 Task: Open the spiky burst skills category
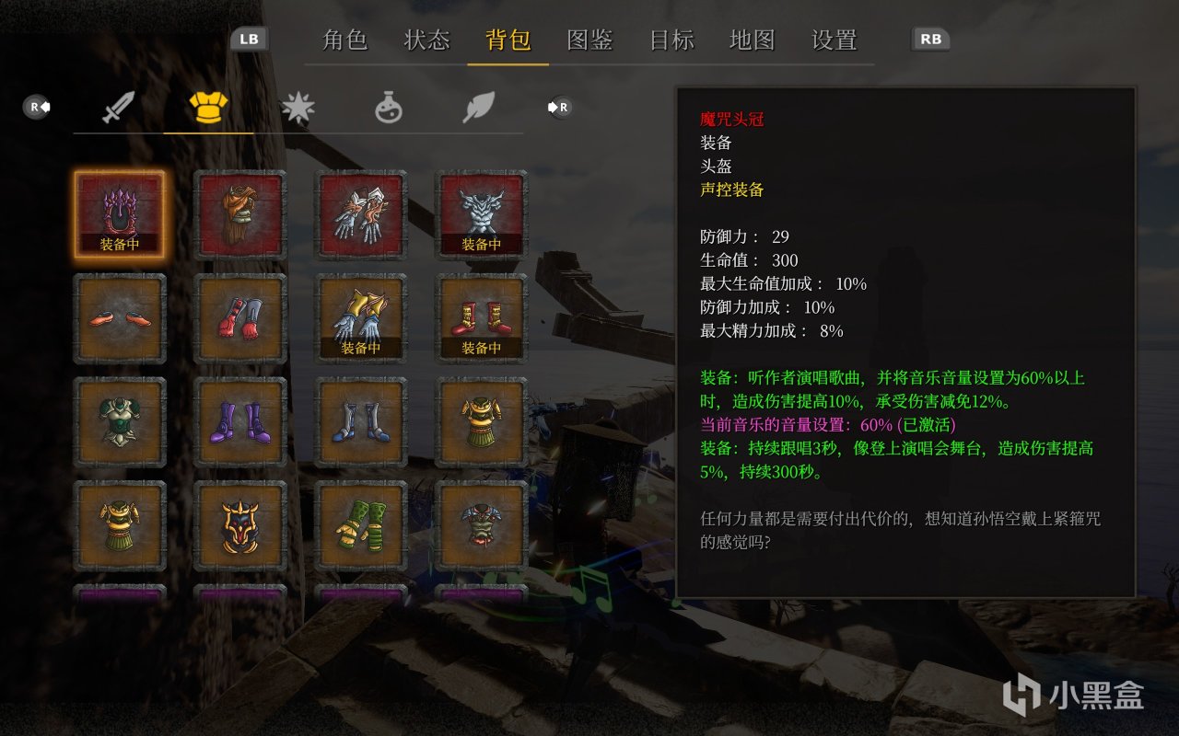click(298, 108)
